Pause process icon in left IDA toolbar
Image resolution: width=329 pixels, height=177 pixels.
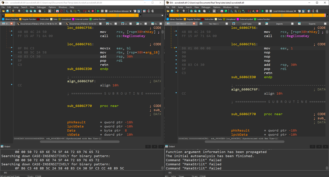point(102,11)
